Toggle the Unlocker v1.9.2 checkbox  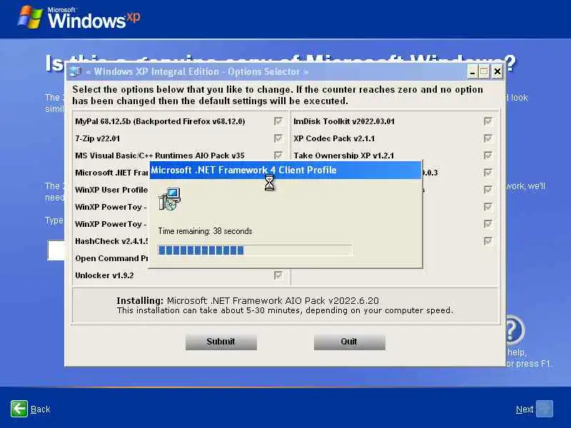(x=278, y=275)
